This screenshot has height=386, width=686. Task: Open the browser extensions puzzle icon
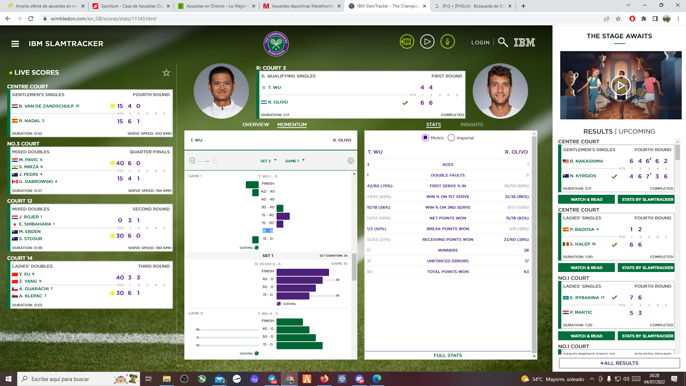pos(644,19)
